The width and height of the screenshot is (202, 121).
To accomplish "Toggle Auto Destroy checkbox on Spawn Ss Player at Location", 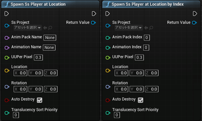I will click(x=40, y=100).
